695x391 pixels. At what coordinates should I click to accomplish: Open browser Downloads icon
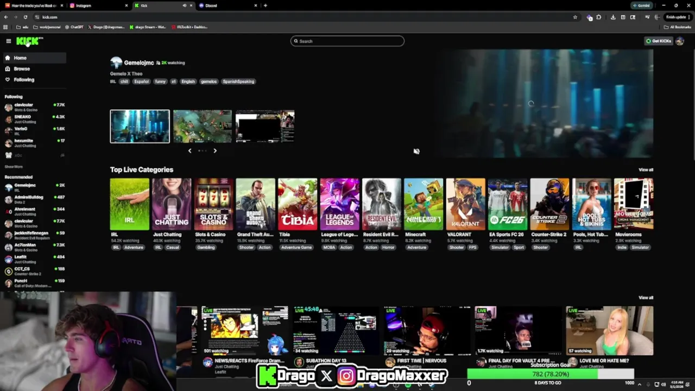coord(613,17)
